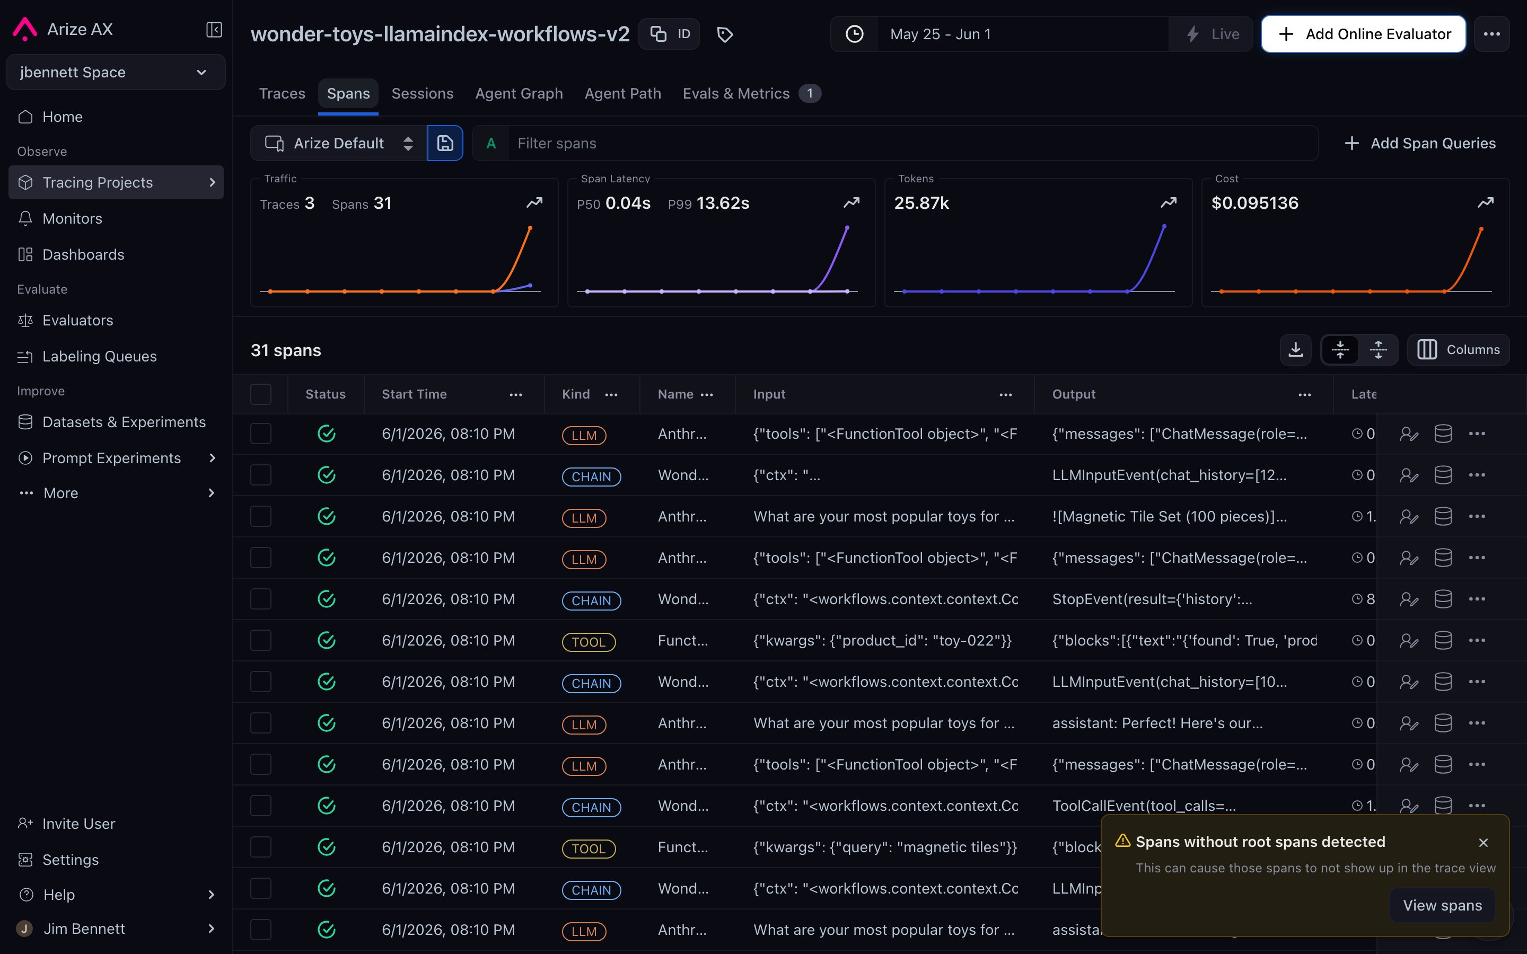Screen dimensions: 1527x954
Task: Switch to the Traces tab
Action: point(282,93)
